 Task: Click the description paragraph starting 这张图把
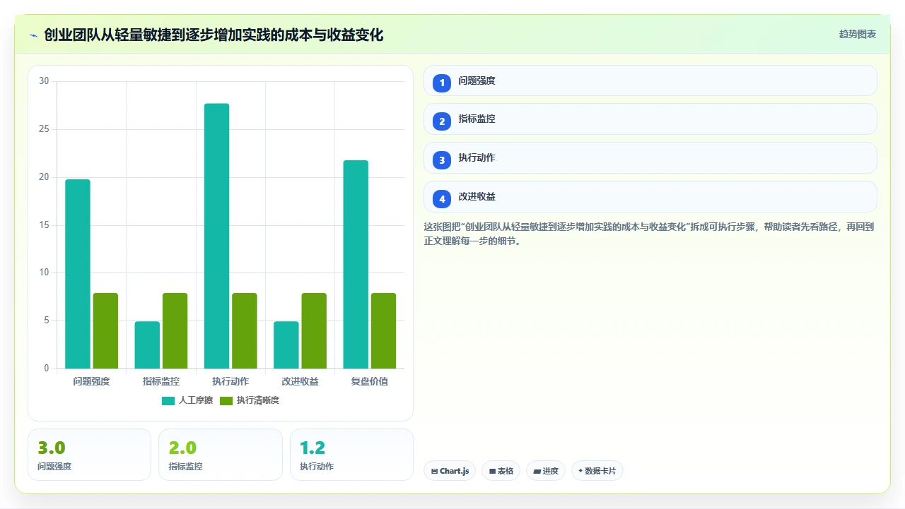tap(649, 234)
